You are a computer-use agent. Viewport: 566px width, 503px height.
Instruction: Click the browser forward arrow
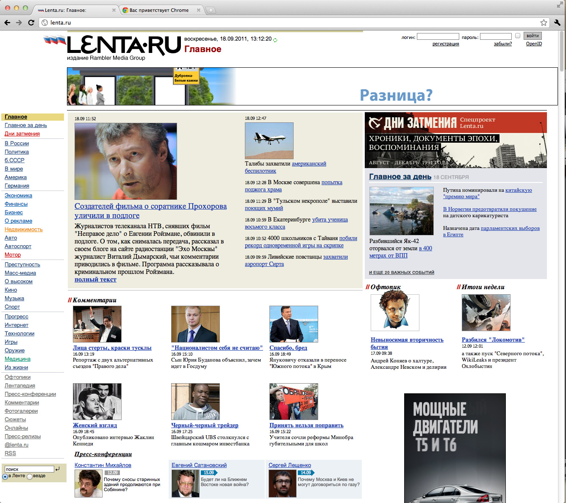coord(19,23)
